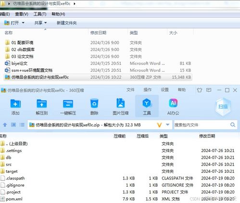The height and width of the screenshot is (203, 240).
Task: Click the 搜索包内文件 search field
Action: [202, 125]
